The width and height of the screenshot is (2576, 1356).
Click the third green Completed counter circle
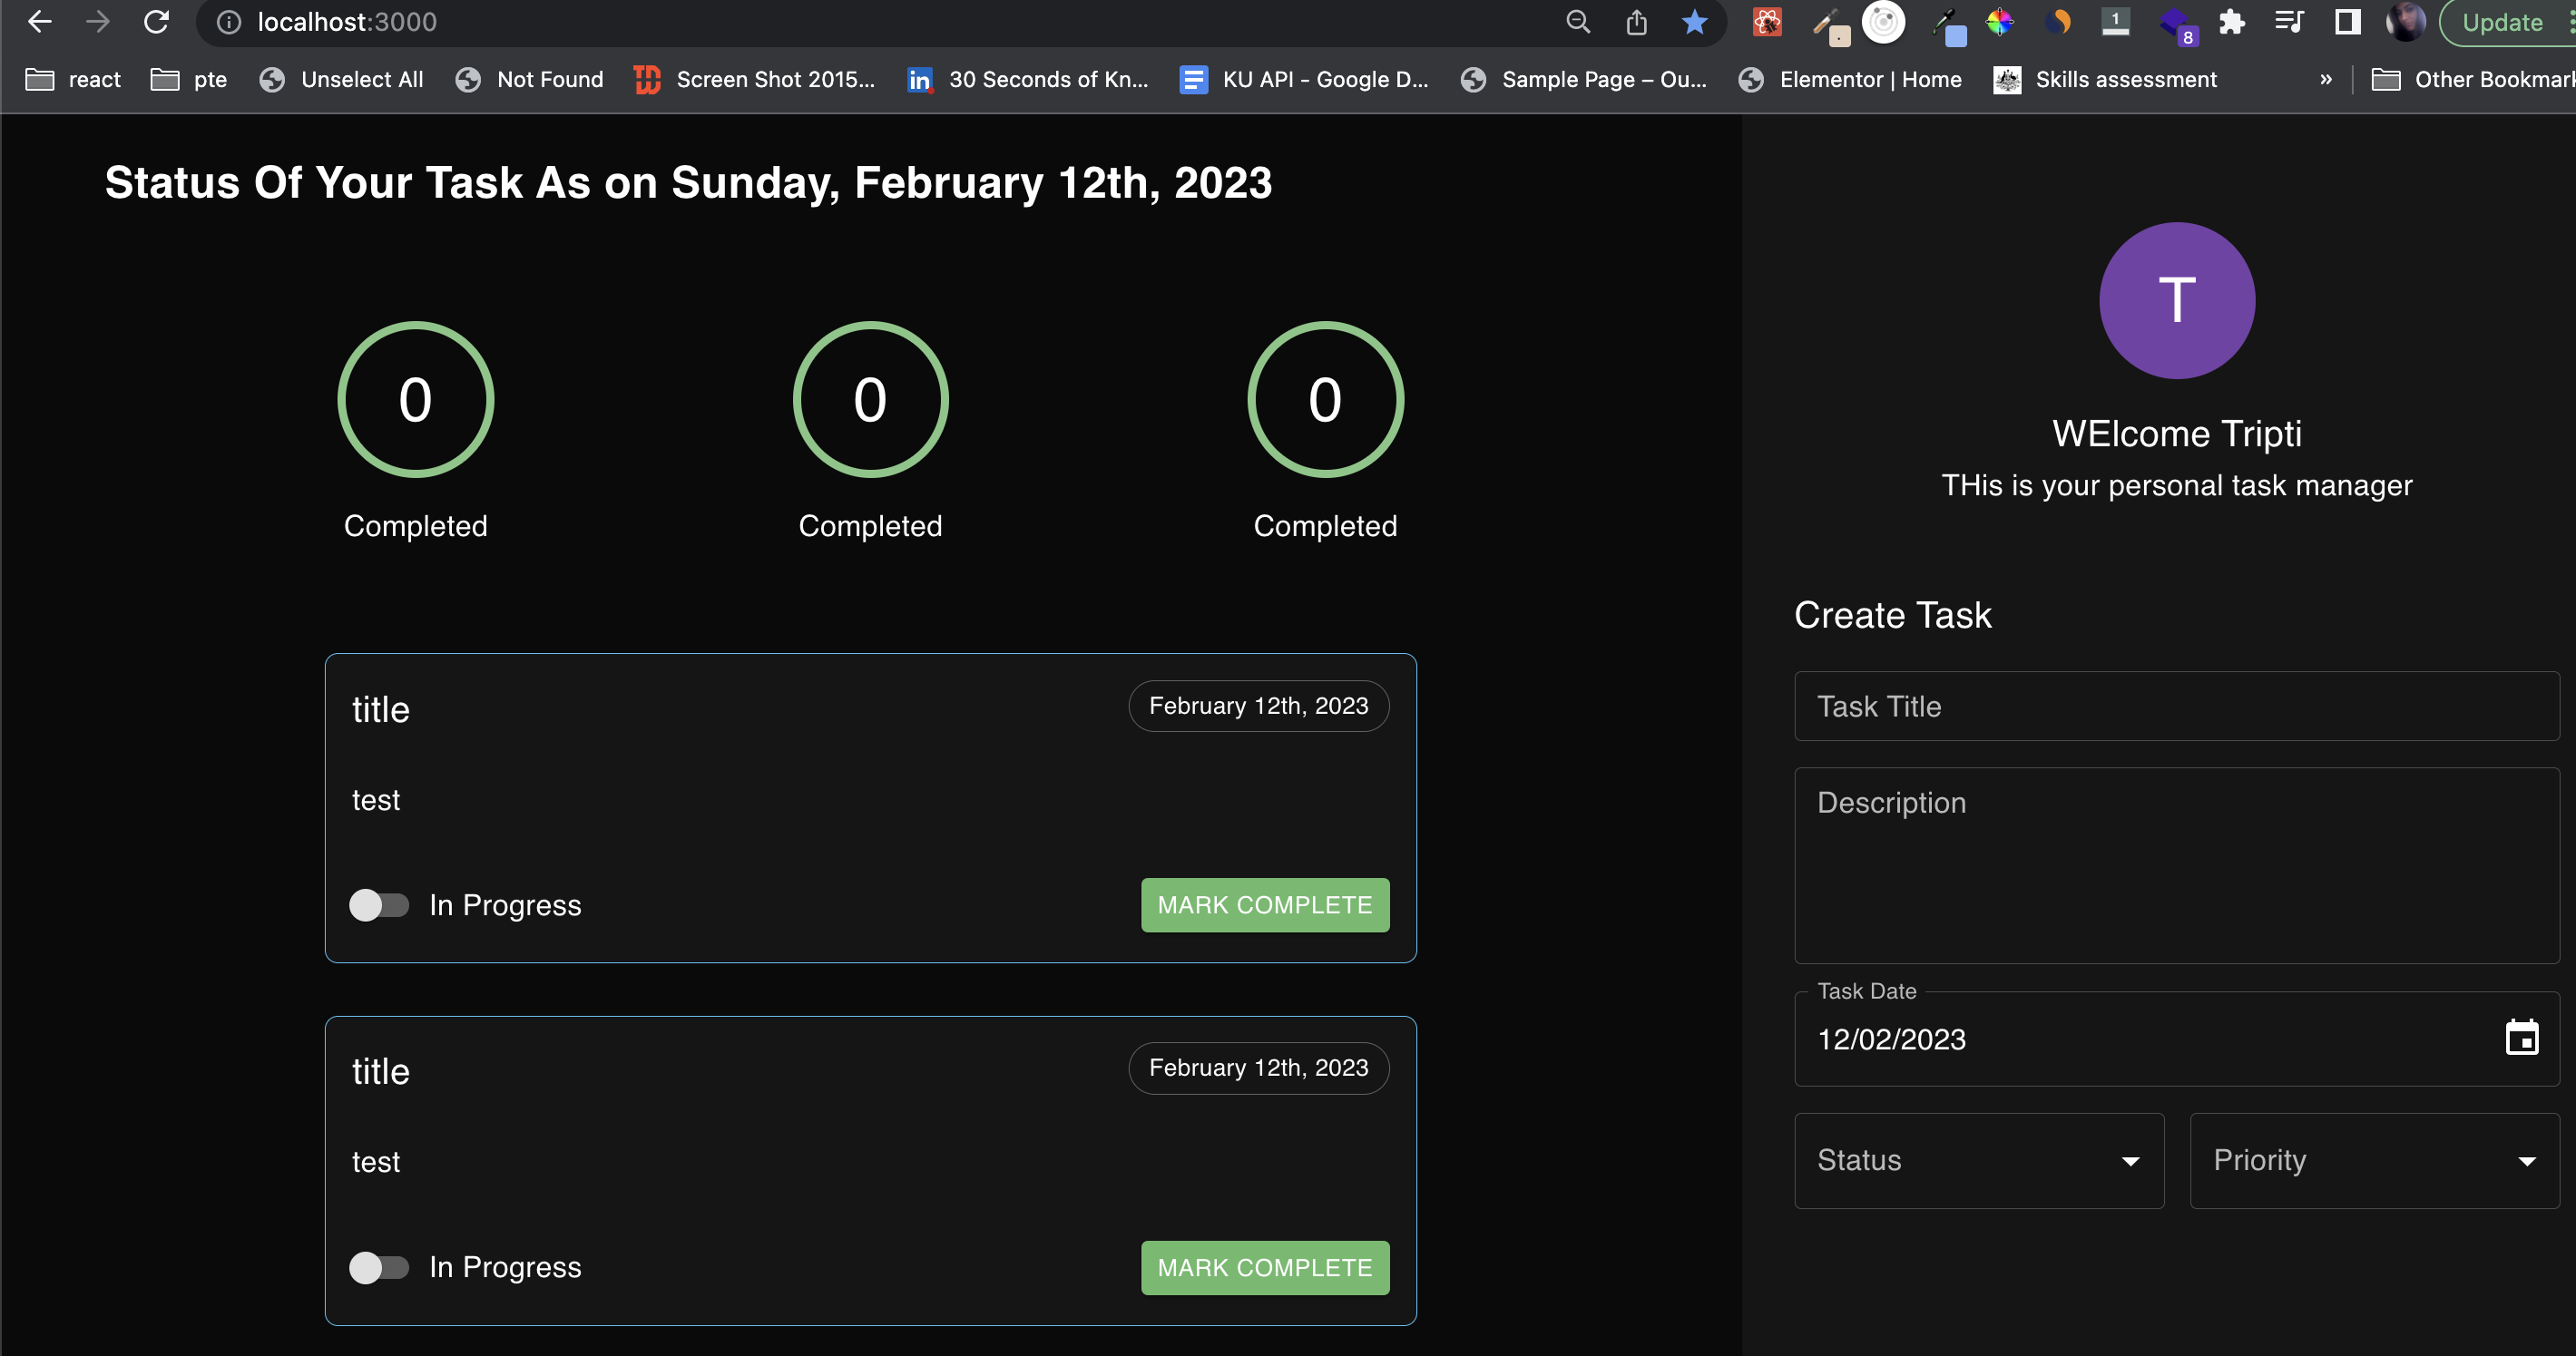[x=1325, y=400]
